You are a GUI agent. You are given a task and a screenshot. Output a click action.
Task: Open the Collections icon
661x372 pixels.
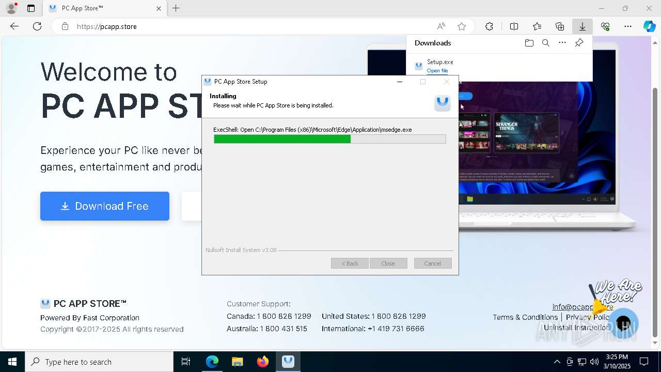[x=560, y=26]
